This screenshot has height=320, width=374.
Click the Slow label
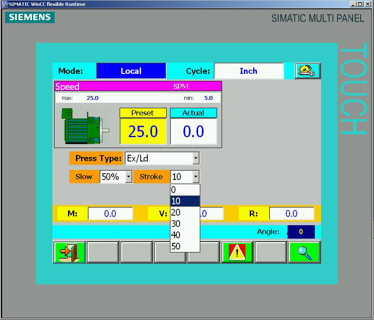pos(84,177)
